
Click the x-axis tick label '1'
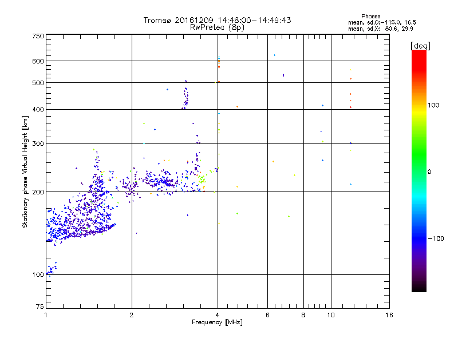(x=46, y=315)
